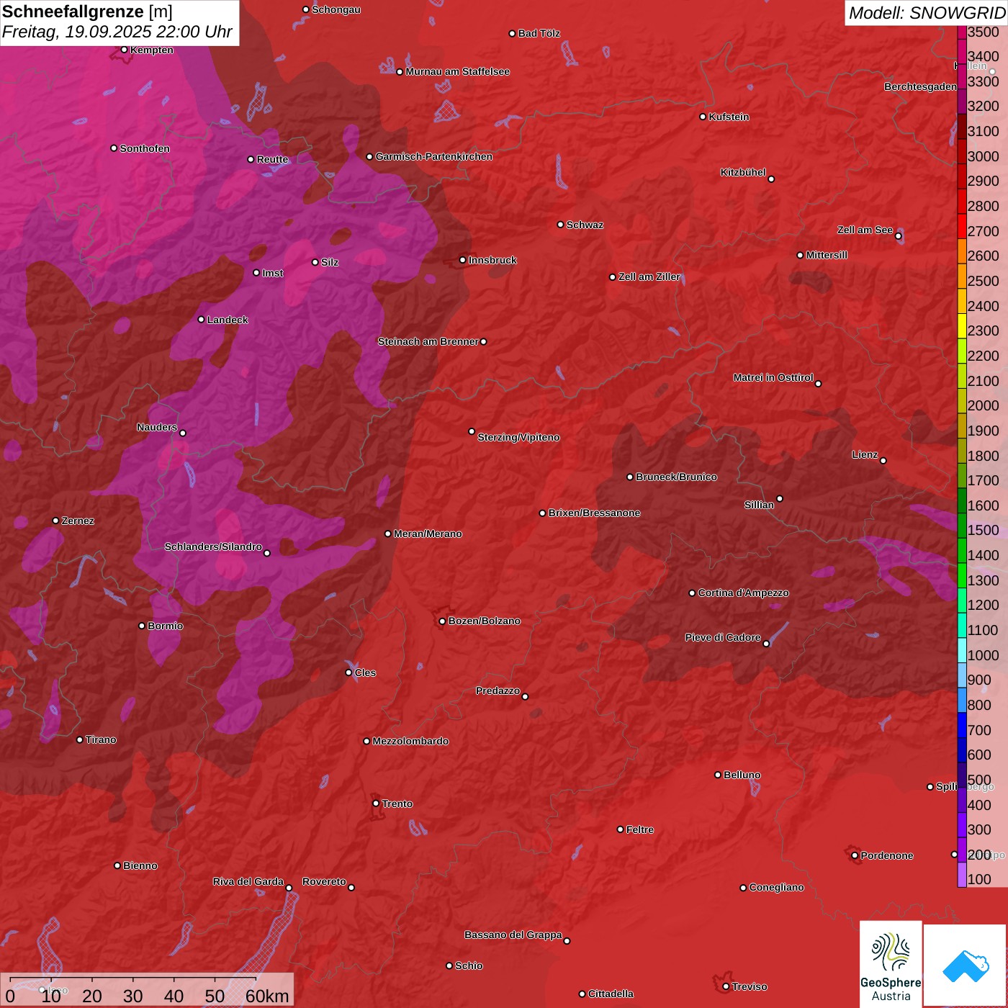Click the 'Sterzing/Vipiteno' label
This screenshot has width=1008, height=1008.
[518, 437]
